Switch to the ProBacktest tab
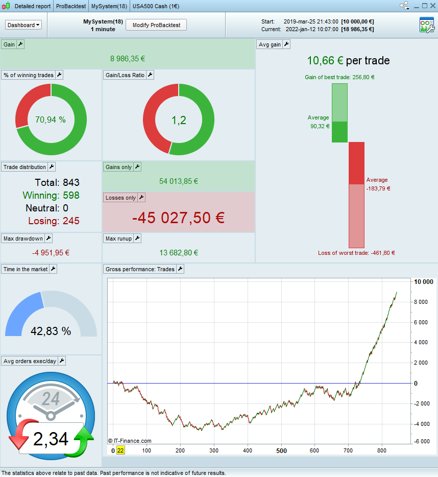438x477 pixels. coord(71,6)
